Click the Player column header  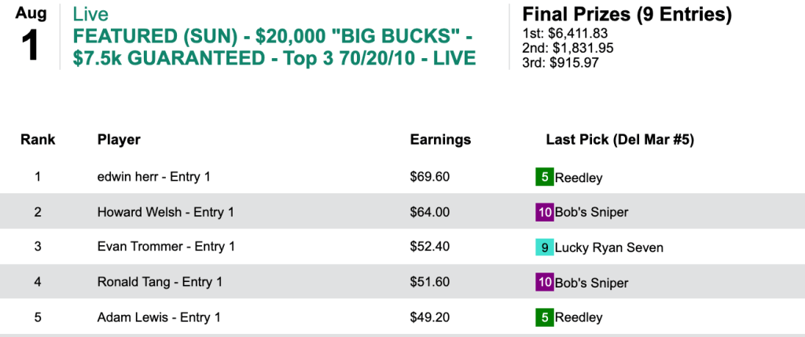pyautogui.click(x=119, y=140)
